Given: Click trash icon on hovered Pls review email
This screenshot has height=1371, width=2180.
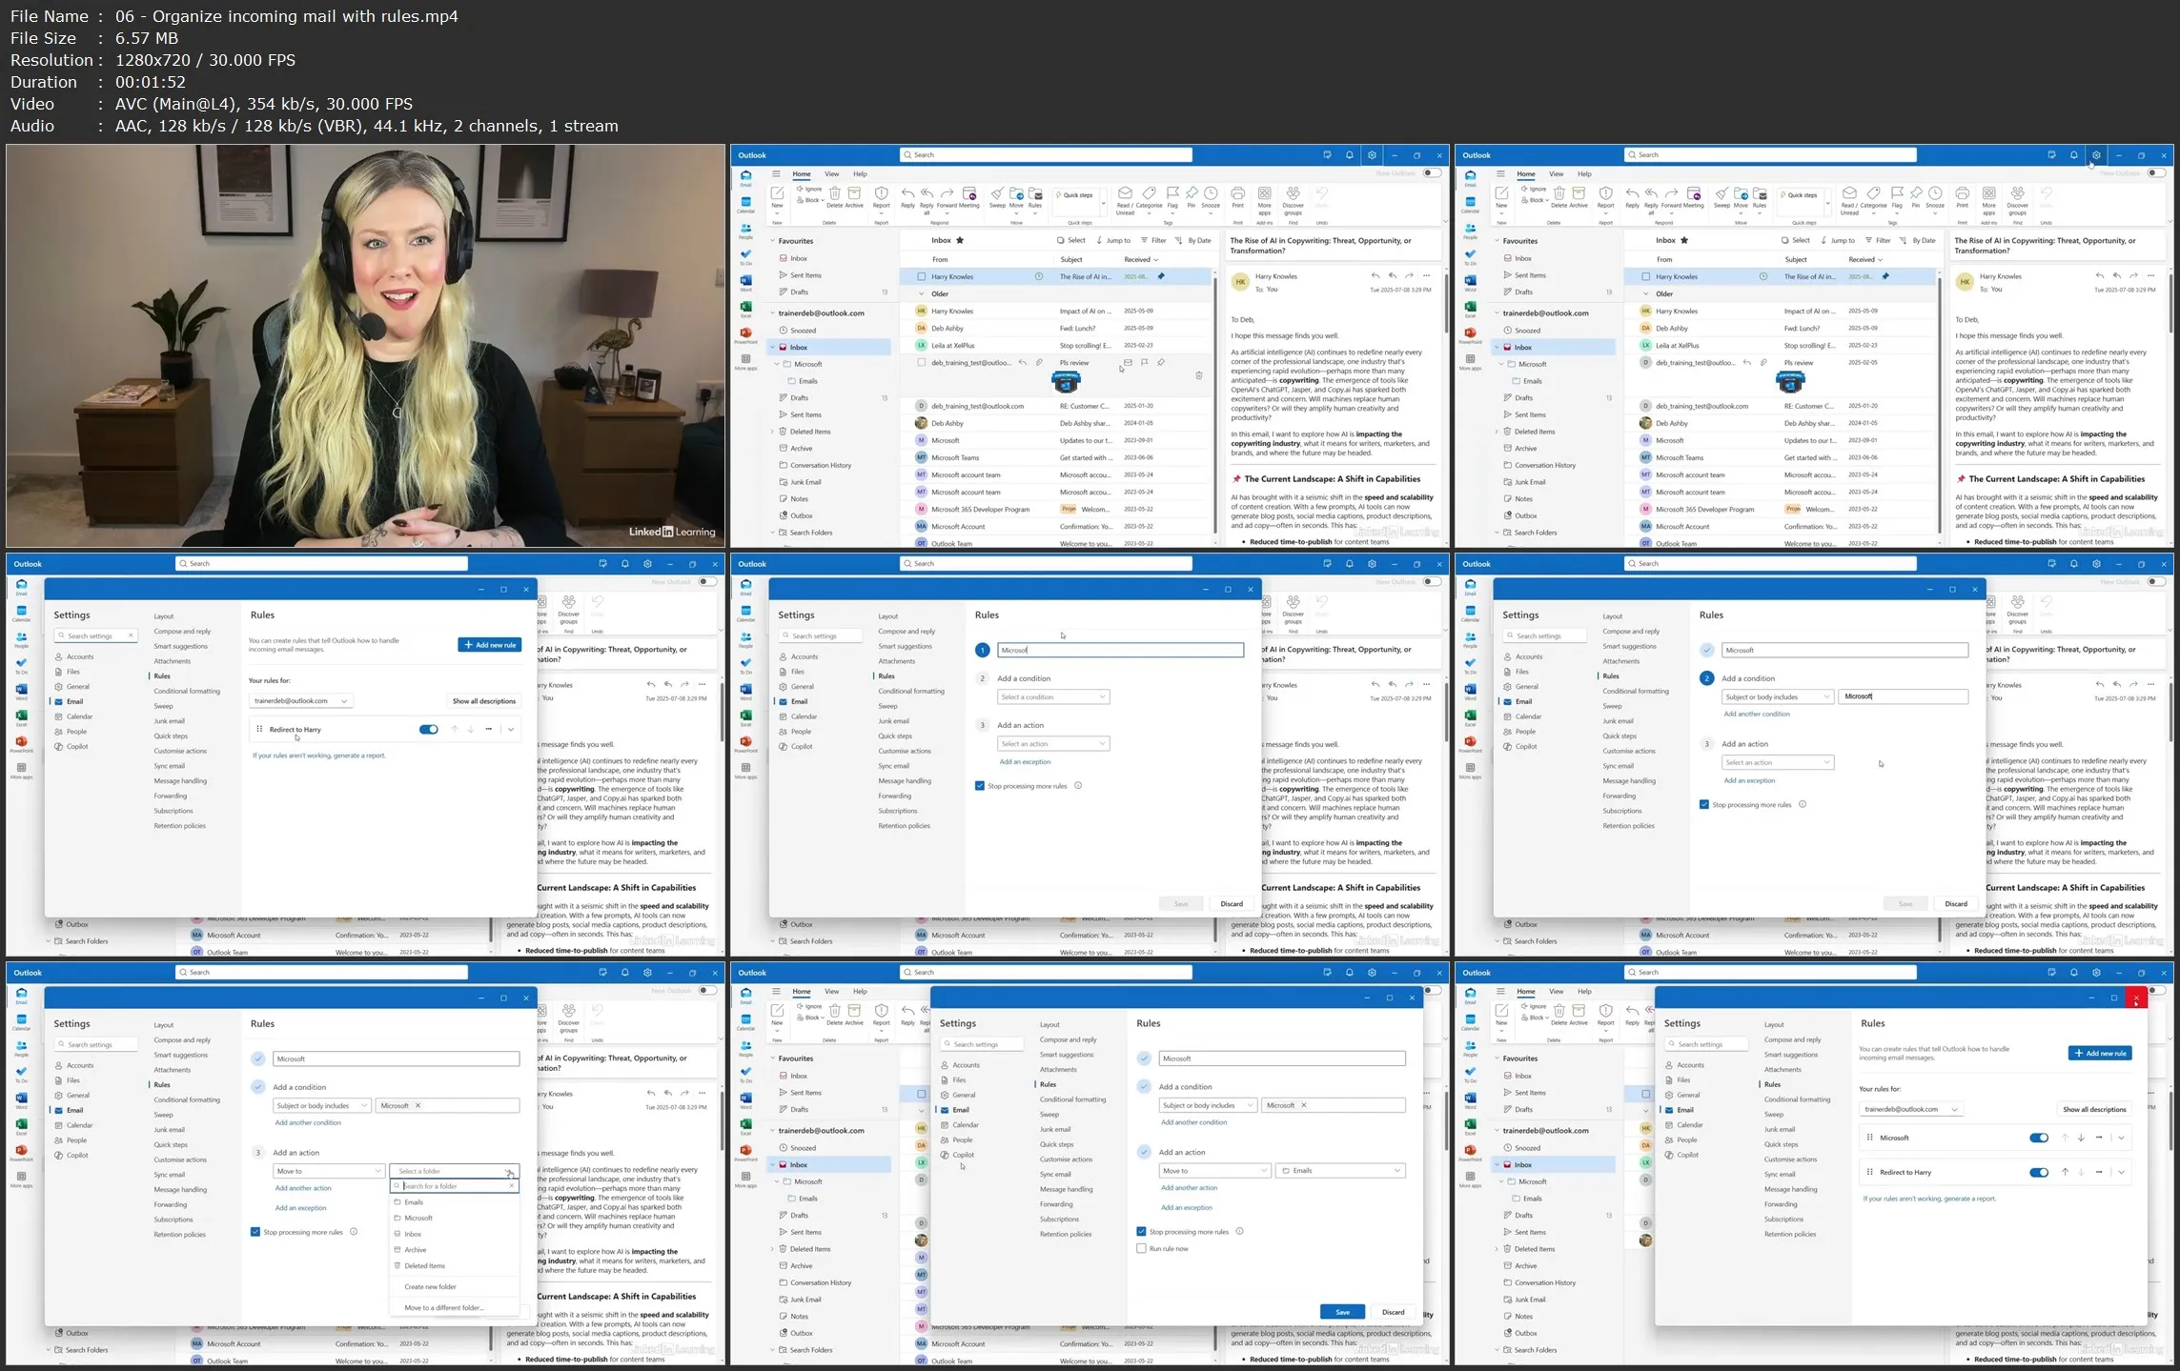Looking at the screenshot, I should [x=1198, y=375].
